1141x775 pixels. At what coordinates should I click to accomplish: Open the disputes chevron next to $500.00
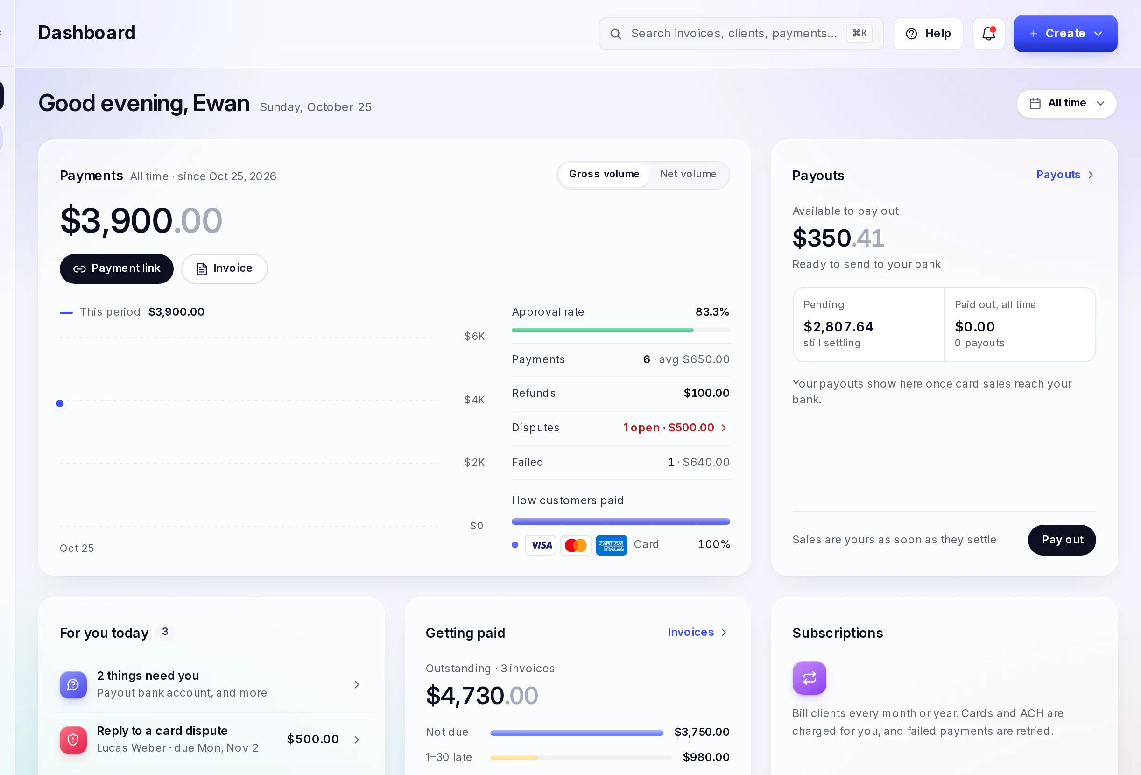(724, 428)
